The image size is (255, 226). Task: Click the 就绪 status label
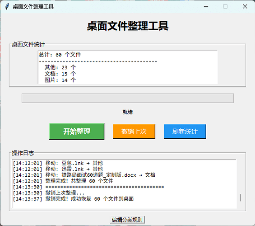(128, 112)
